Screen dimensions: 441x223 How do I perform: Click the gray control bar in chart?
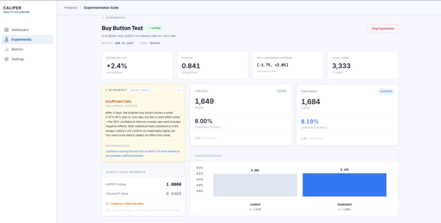pyautogui.click(x=255, y=185)
